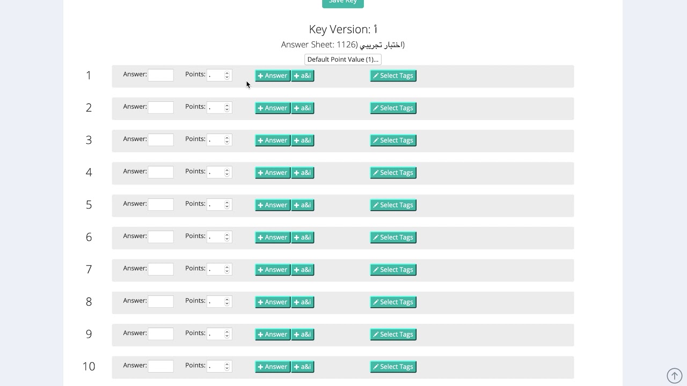
Task: Open Select Tags for question 4
Action: tap(393, 173)
